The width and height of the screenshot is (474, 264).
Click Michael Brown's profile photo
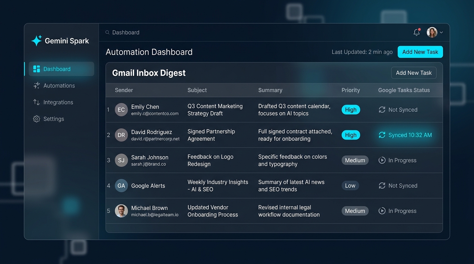coord(121,211)
